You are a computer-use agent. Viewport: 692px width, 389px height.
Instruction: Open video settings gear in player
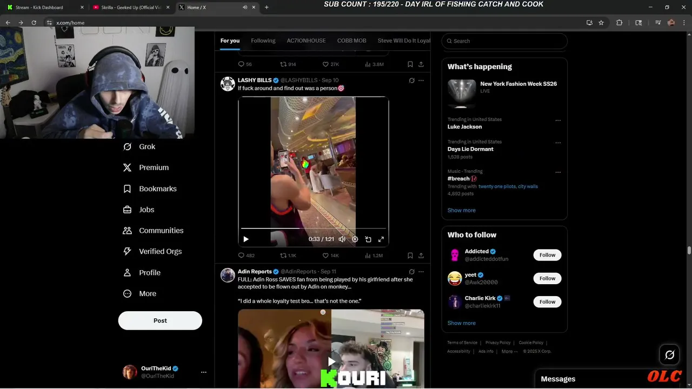355,239
